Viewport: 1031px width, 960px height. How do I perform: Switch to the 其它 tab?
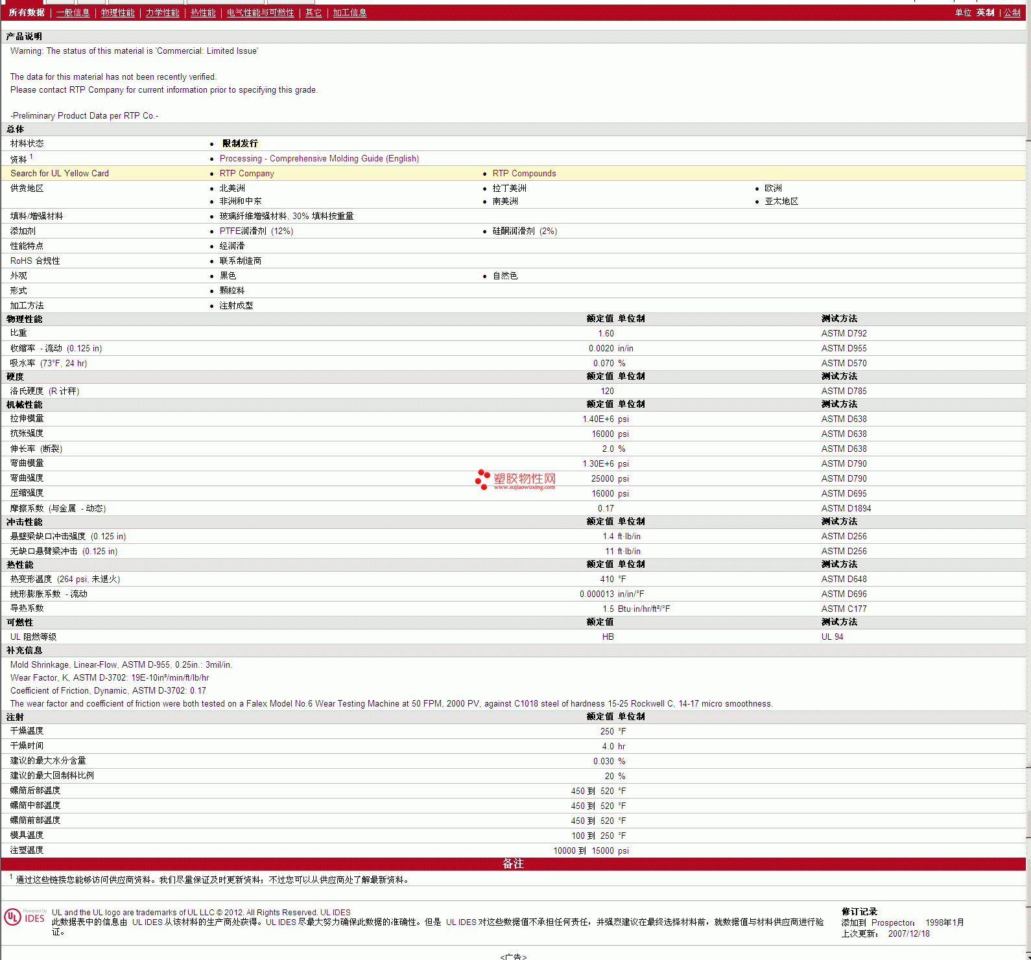[313, 13]
